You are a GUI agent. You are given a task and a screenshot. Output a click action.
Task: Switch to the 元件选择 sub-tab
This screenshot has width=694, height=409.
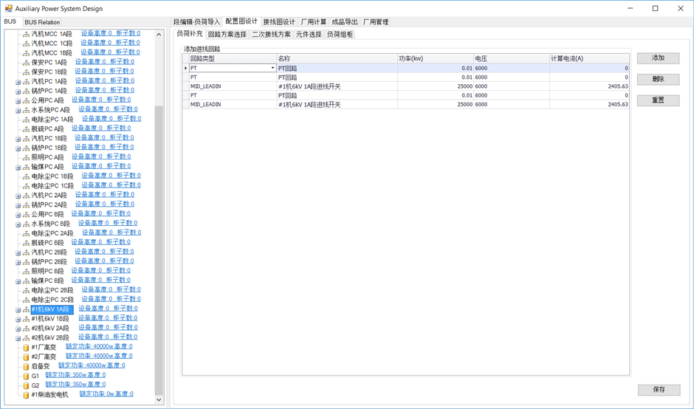click(x=309, y=34)
